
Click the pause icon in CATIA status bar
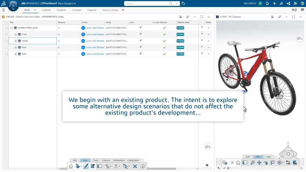[x=228, y=168]
